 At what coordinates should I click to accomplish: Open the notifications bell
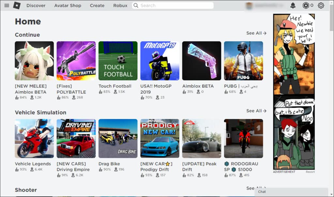[293, 5]
